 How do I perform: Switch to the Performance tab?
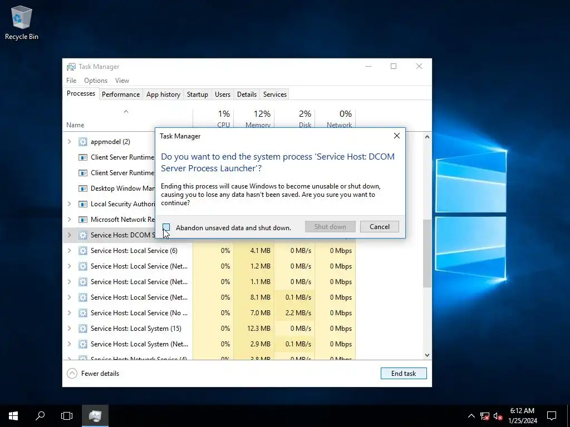click(121, 95)
